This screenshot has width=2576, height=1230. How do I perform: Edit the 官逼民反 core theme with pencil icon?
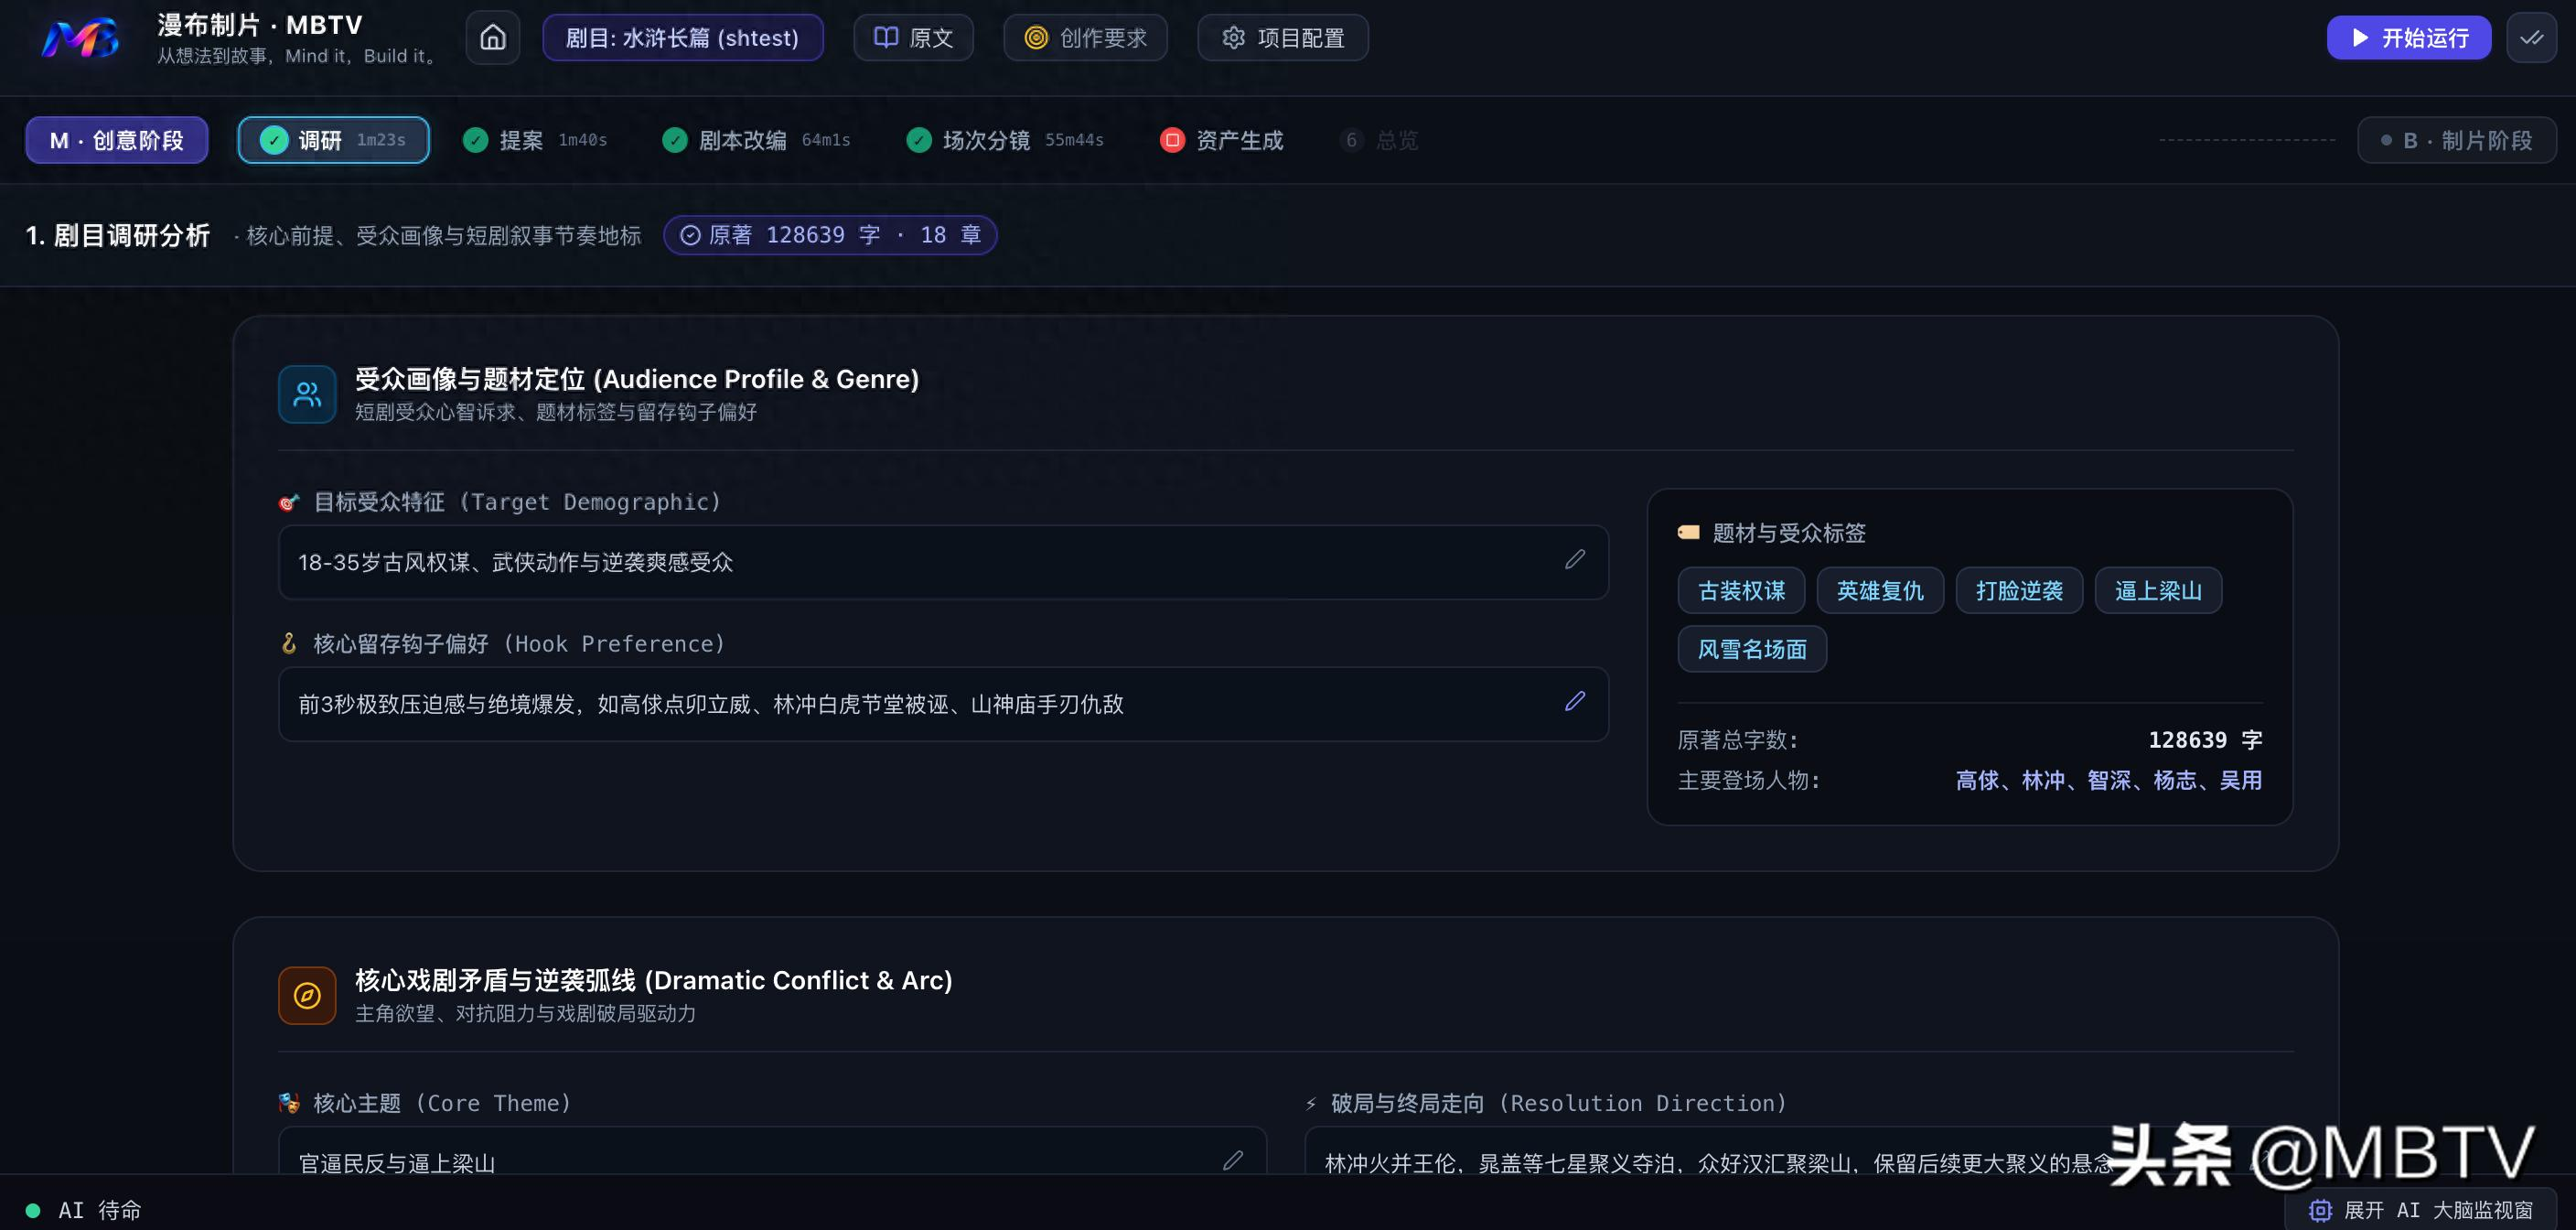[x=1232, y=1160]
